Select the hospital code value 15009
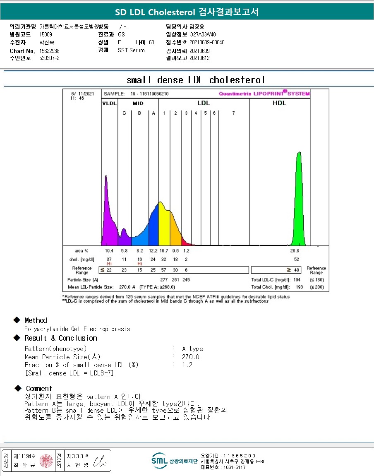Screen dimensions: 374x476 46,35
